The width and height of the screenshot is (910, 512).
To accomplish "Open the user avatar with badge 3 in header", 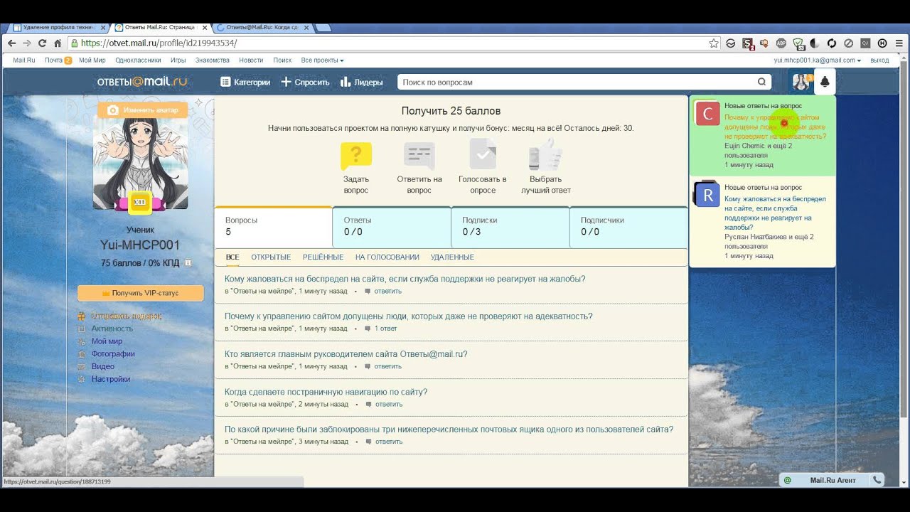I will click(803, 82).
